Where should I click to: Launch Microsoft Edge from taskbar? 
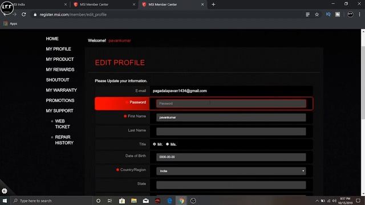(170, 200)
